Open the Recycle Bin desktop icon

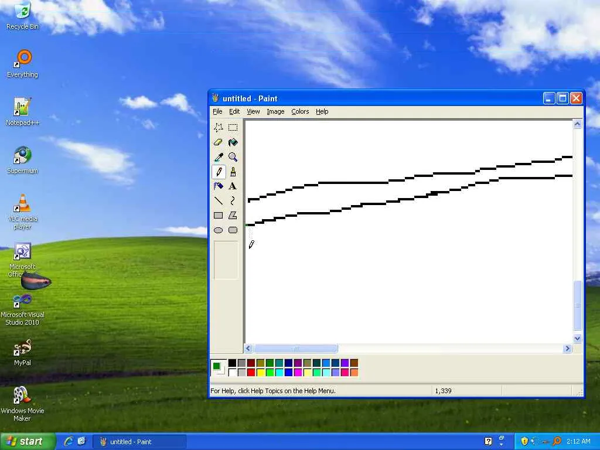23,16
